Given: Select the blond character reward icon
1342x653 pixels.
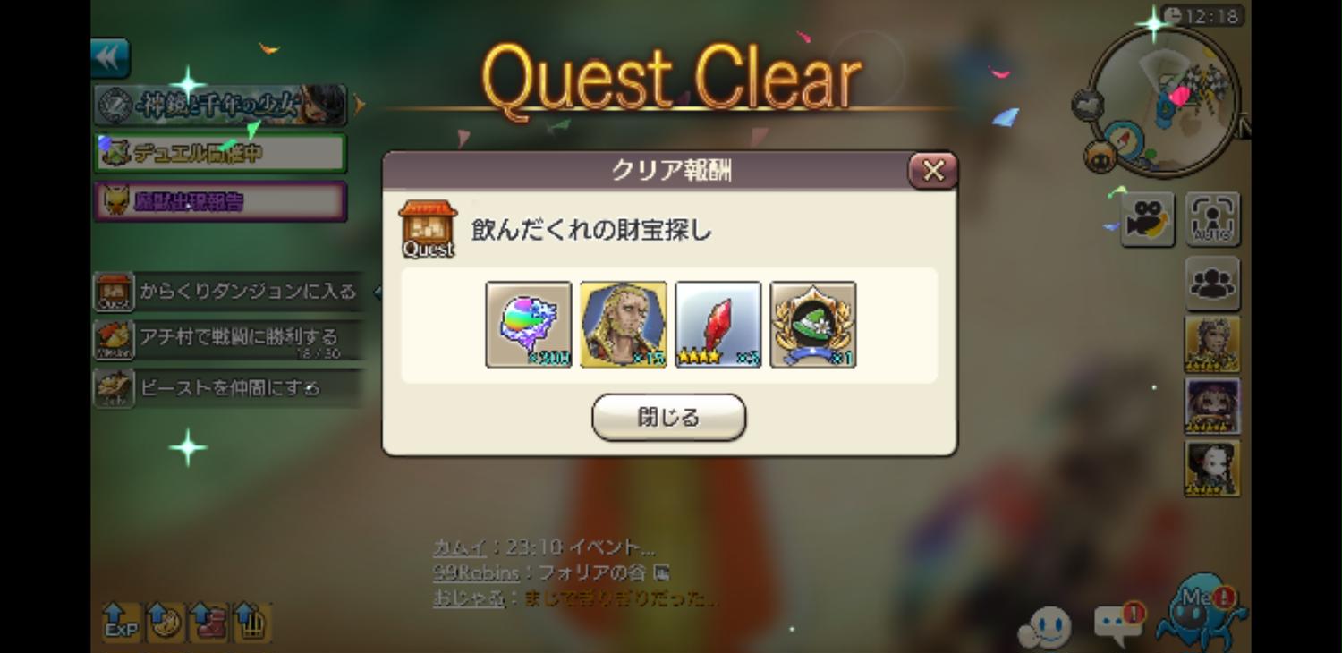Looking at the screenshot, I should point(624,325).
